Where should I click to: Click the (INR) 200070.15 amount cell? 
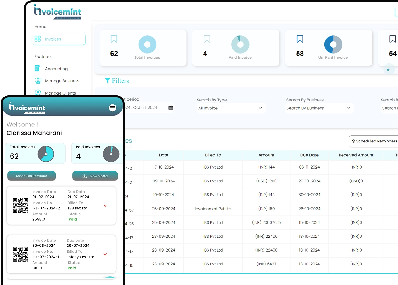[x=266, y=222]
